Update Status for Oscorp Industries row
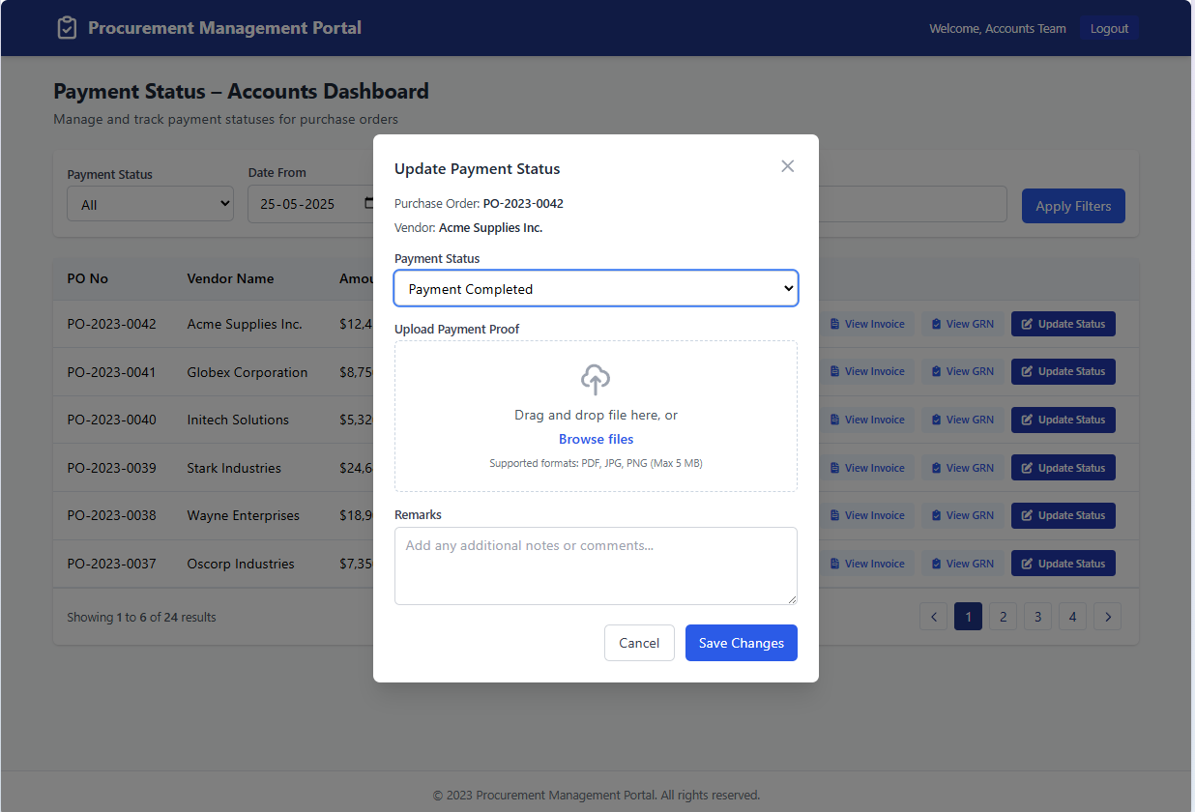 tap(1064, 564)
